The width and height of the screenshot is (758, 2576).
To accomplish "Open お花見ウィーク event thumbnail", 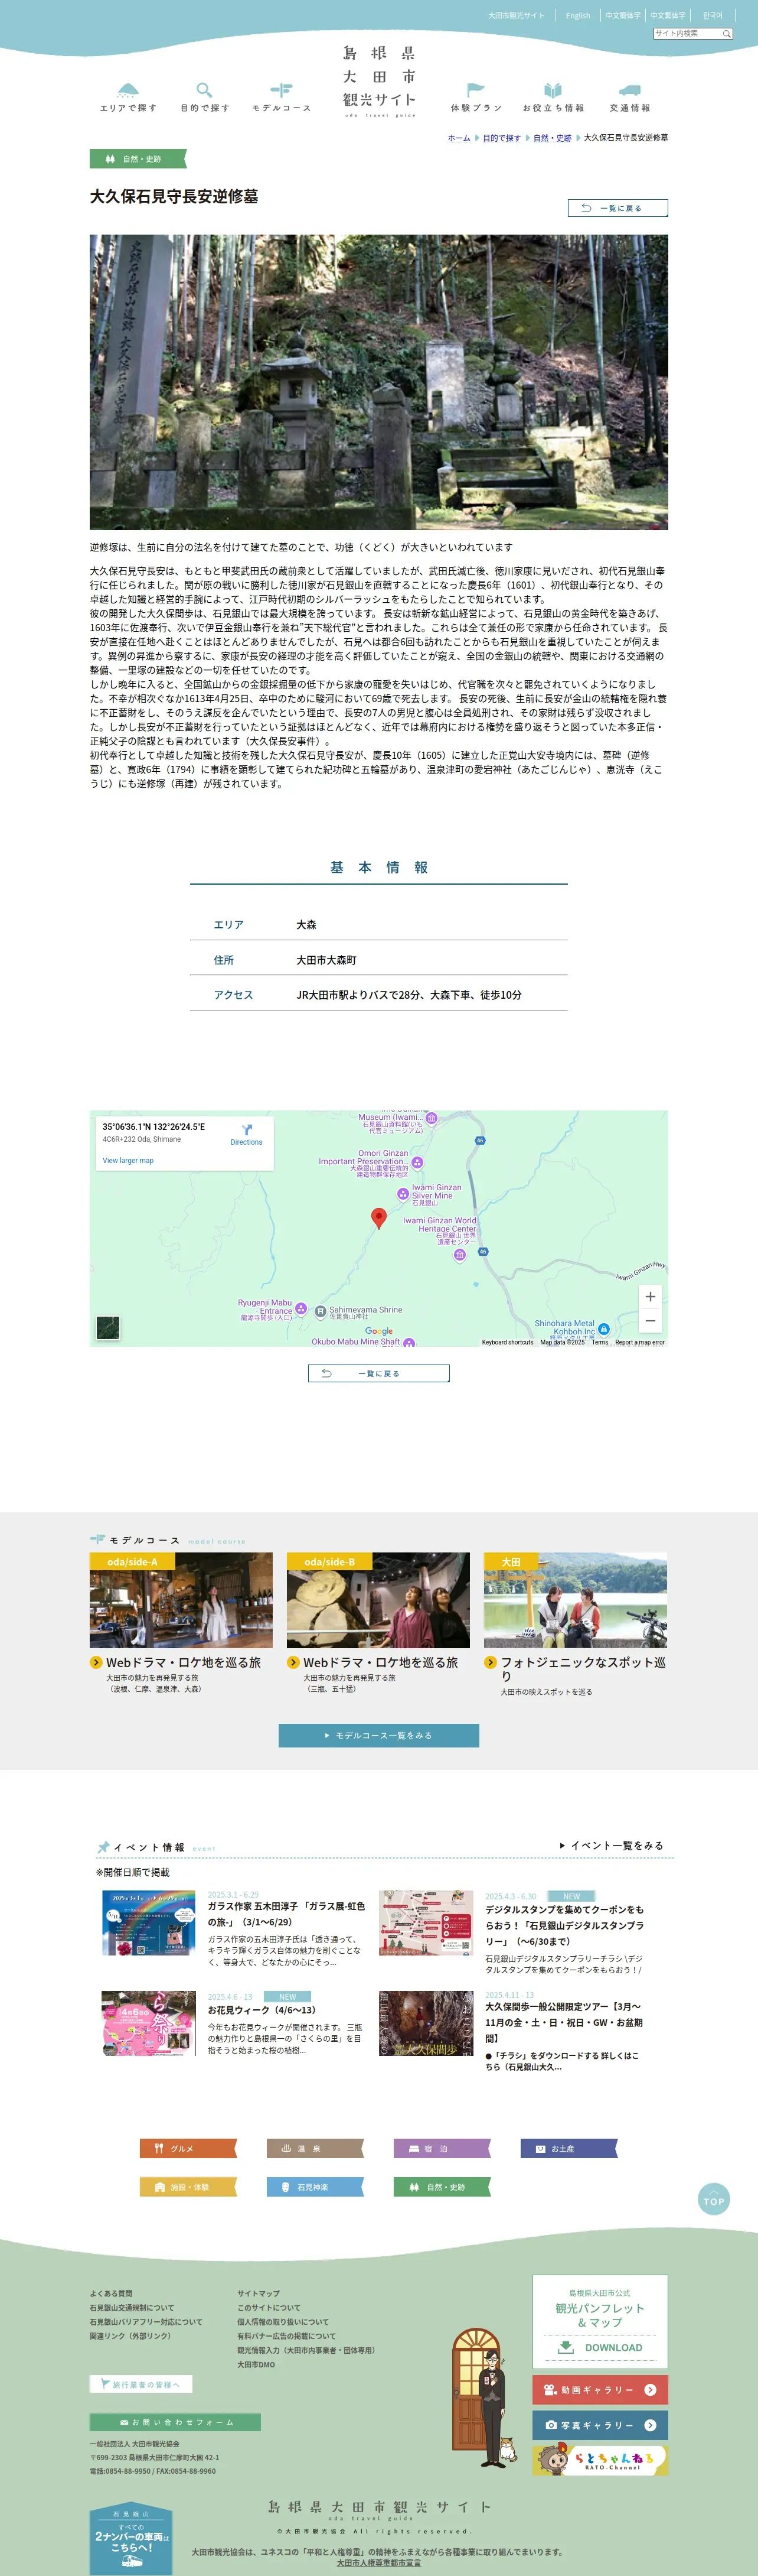I will point(148,2023).
